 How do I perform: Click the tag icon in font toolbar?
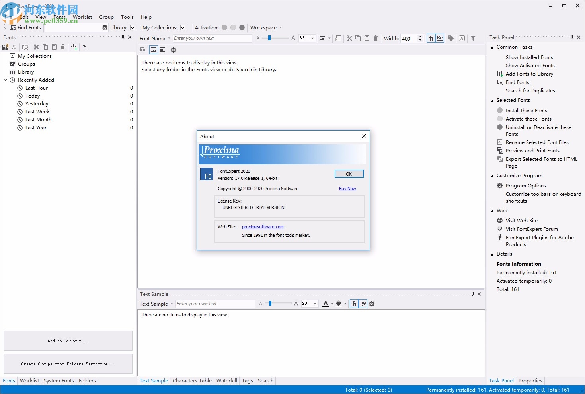pos(451,39)
